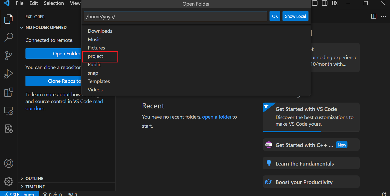Screen dimensions: 390x196
Task: Open the Learn the Fundamentals walkthrough
Action: pyautogui.click(x=311, y=163)
